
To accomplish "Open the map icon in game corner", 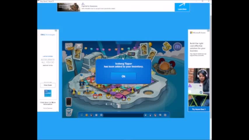I will (x=69, y=112).
